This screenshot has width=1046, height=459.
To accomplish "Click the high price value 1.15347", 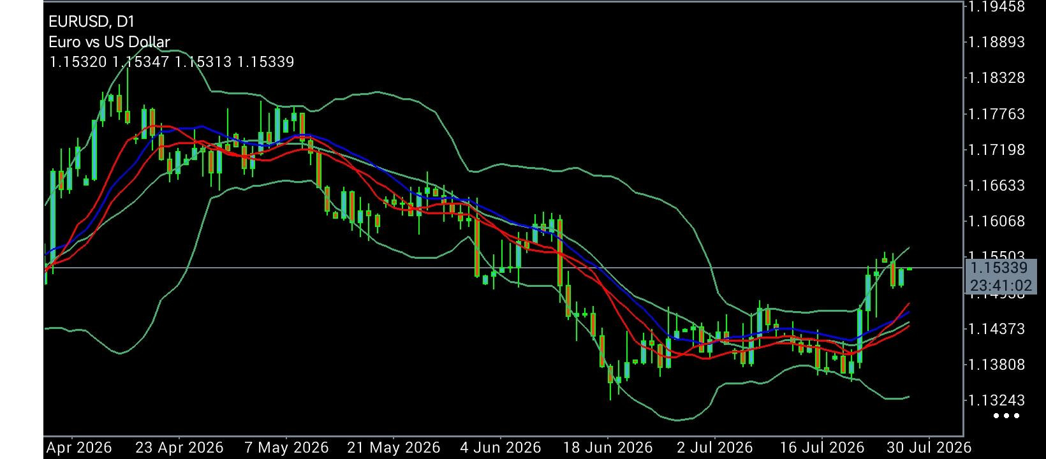I will pos(140,62).
